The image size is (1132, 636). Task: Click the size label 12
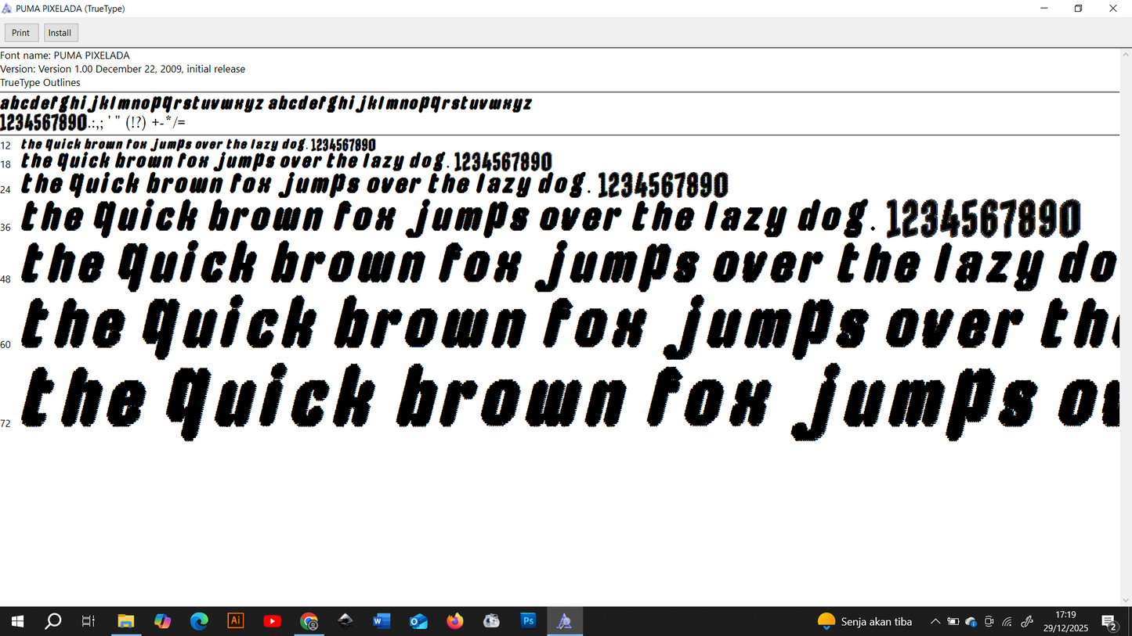click(5, 146)
